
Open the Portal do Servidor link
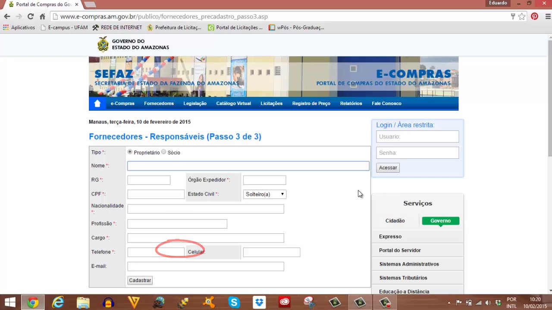(400, 250)
